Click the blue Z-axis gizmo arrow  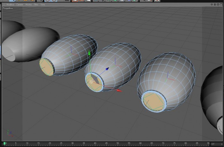[107, 69]
